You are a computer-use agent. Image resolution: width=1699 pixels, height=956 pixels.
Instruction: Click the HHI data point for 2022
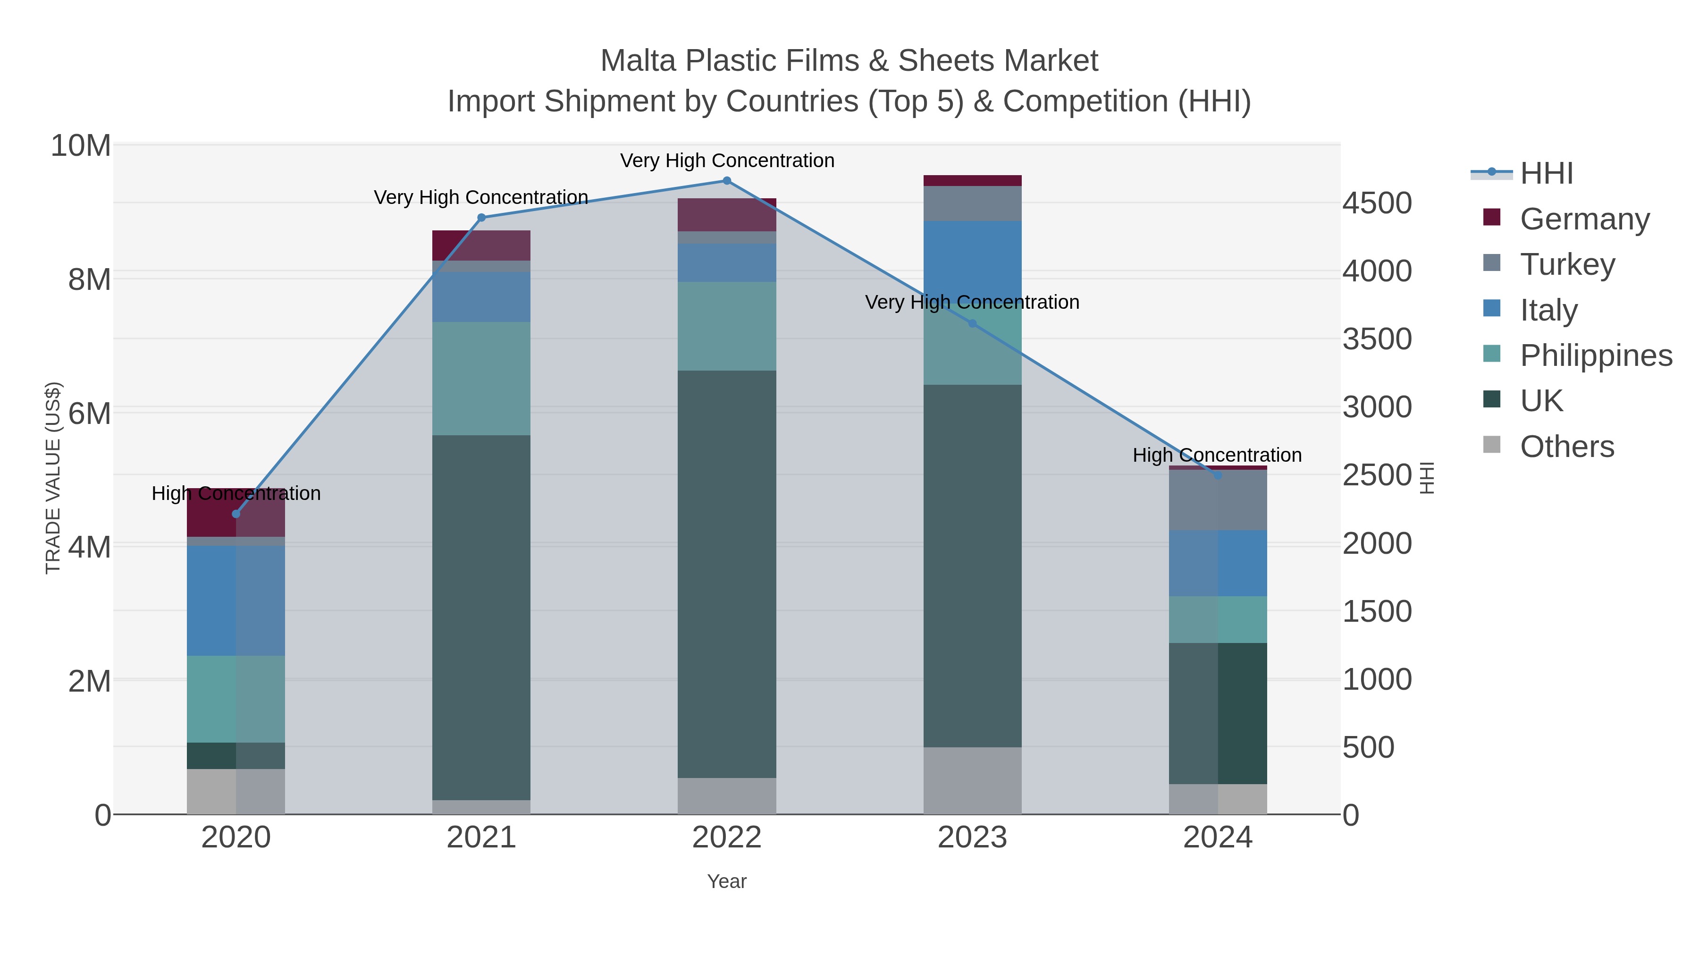[727, 181]
